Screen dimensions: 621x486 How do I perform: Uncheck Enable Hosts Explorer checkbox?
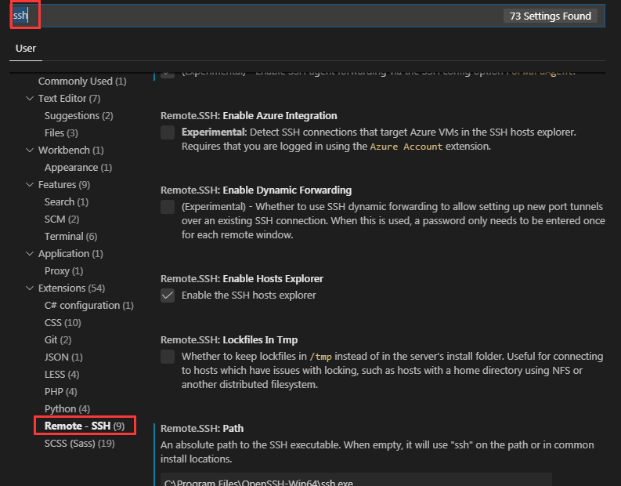click(168, 296)
